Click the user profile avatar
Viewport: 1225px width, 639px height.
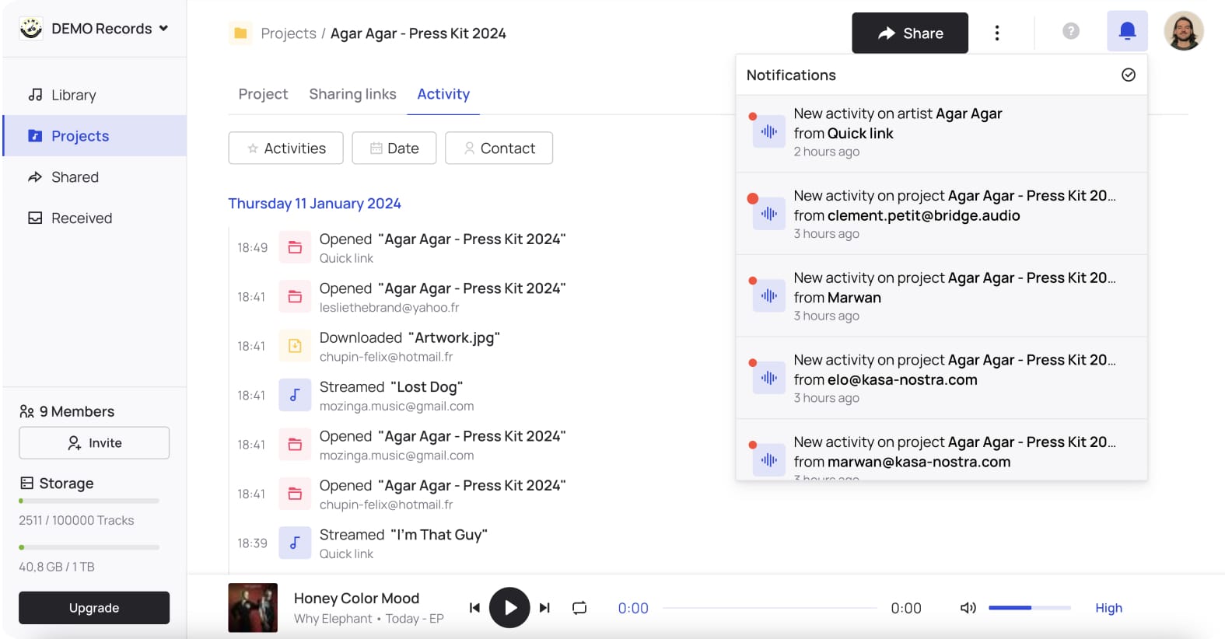pyautogui.click(x=1183, y=31)
